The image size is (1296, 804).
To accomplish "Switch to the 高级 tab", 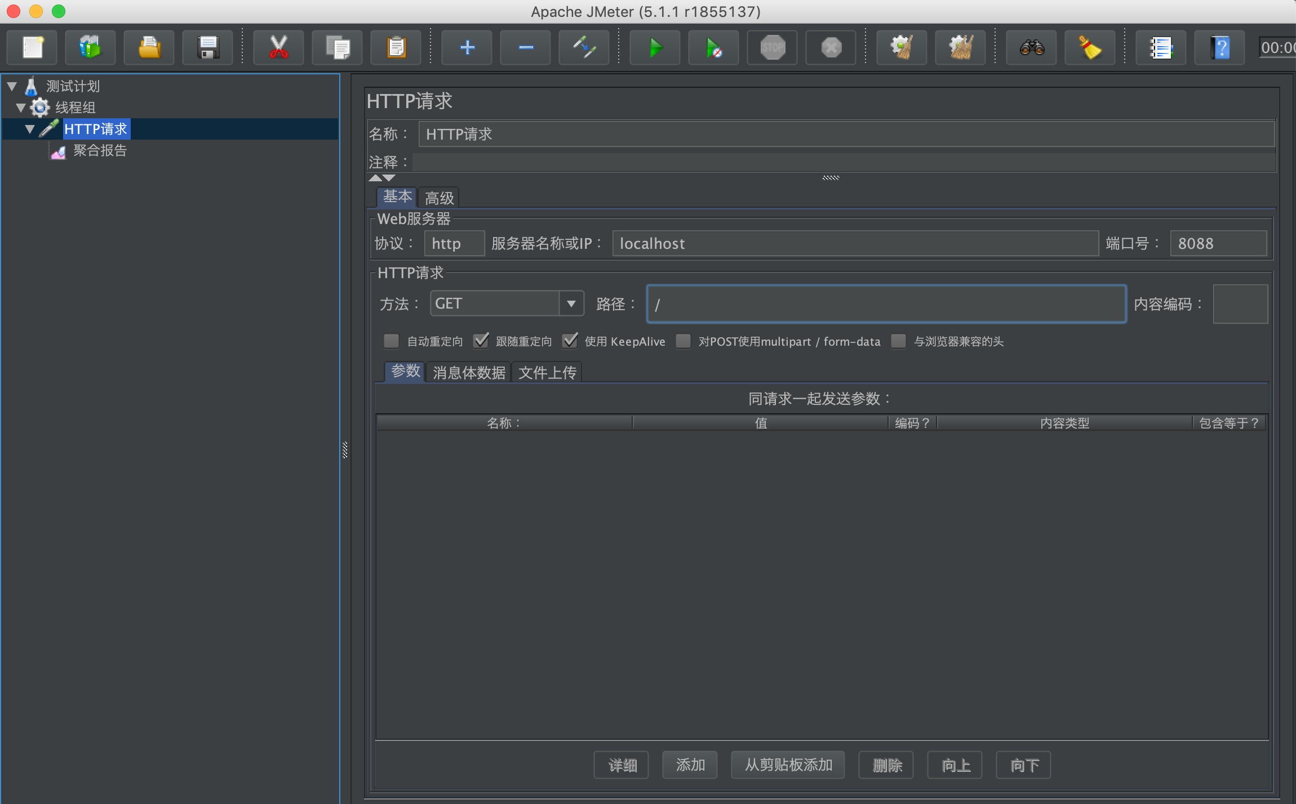I will point(439,198).
